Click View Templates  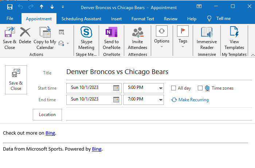234,38
